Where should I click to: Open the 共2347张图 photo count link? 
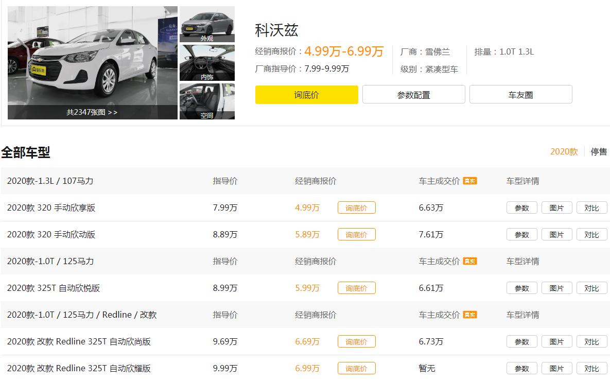92,112
